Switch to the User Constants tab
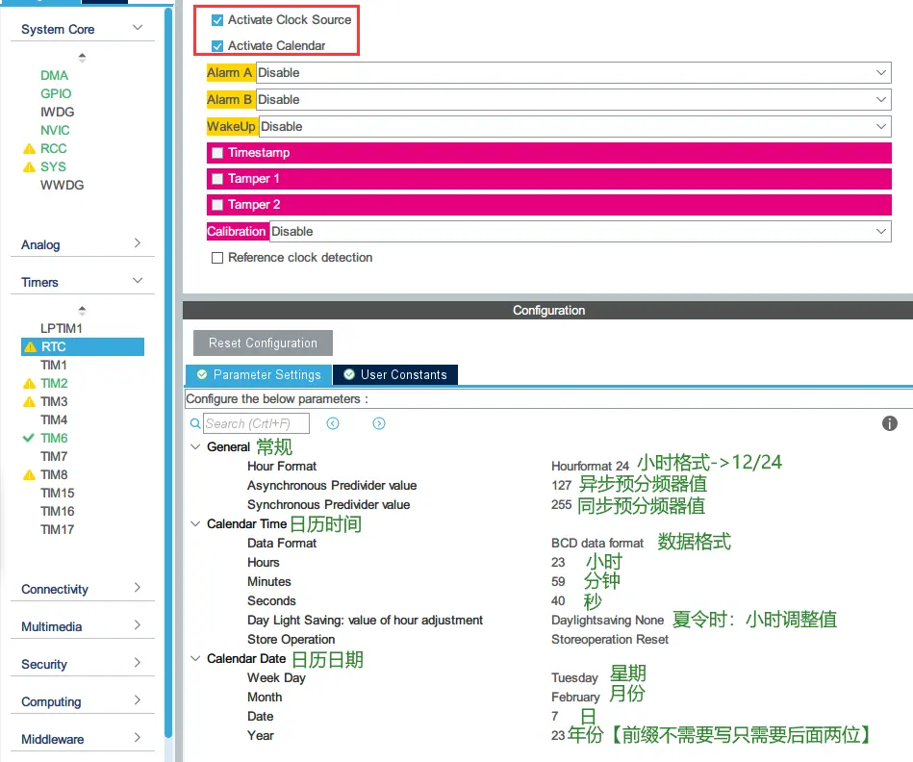The image size is (913, 762). [394, 374]
